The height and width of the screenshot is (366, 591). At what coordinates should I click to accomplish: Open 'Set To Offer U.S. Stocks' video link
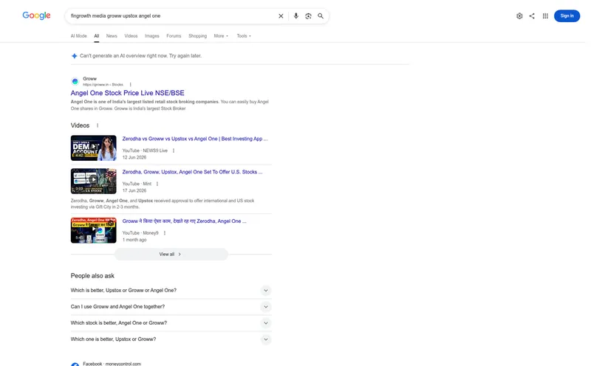(x=192, y=172)
